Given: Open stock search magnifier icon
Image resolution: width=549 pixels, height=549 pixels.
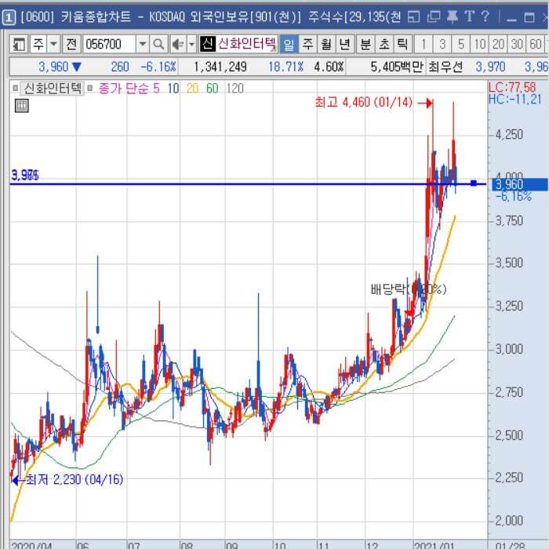Looking at the screenshot, I should [x=158, y=44].
